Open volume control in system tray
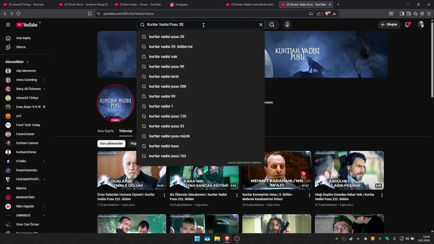 [407, 239]
